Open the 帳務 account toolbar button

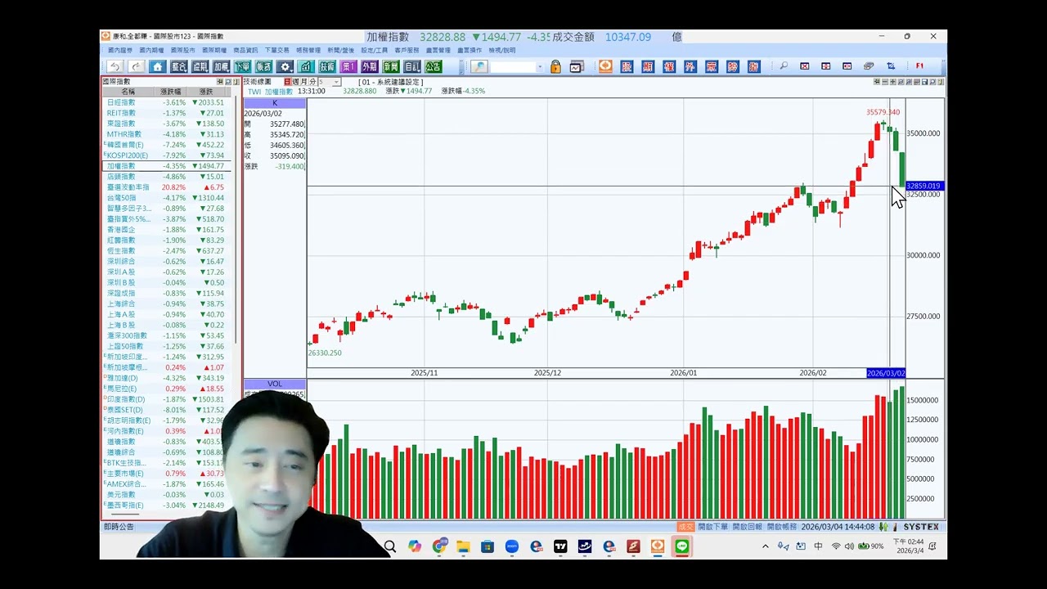(264, 66)
